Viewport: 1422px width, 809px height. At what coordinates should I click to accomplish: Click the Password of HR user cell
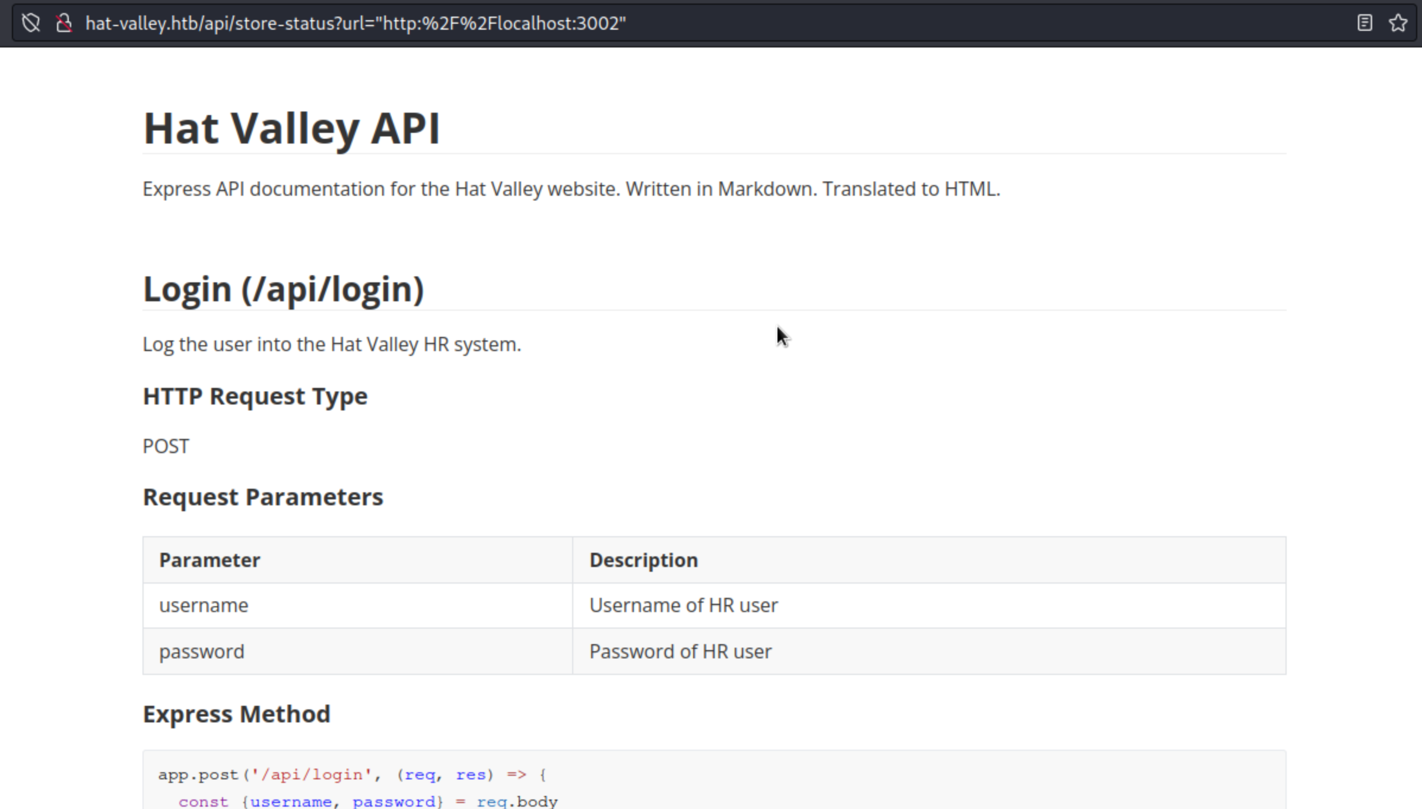(680, 651)
